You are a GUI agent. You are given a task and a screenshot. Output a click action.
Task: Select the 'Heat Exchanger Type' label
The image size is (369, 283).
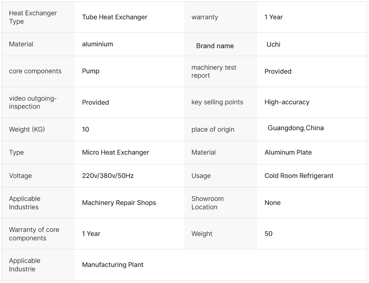click(x=33, y=17)
